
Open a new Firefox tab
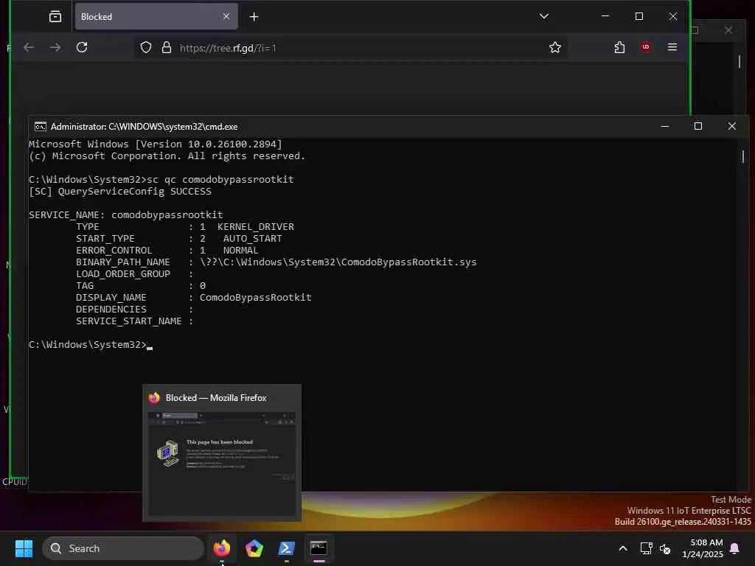[x=254, y=17]
